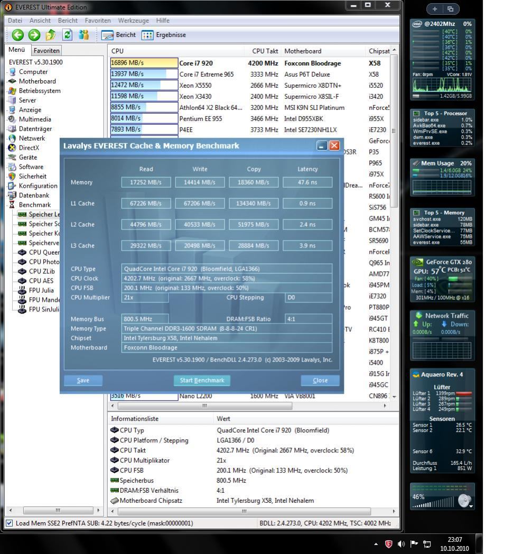Show hidden tray icons arrow
The height and width of the screenshot is (554, 532).
coord(376,544)
